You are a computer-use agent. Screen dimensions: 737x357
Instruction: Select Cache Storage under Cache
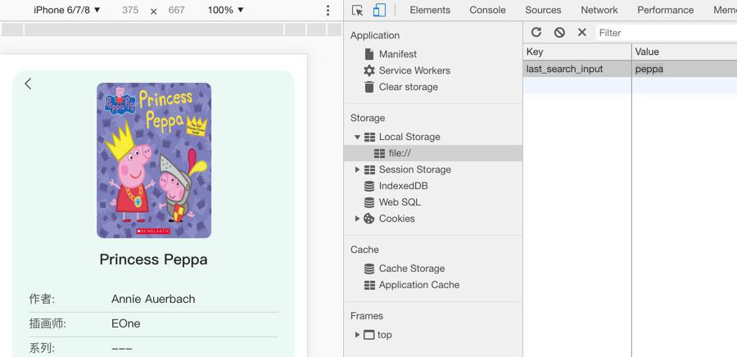412,269
